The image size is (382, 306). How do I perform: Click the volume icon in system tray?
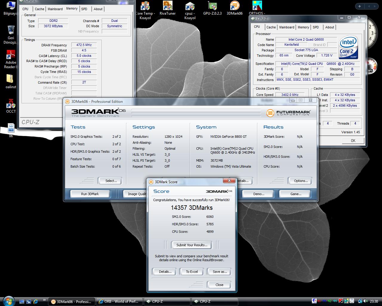(x=366, y=301)
